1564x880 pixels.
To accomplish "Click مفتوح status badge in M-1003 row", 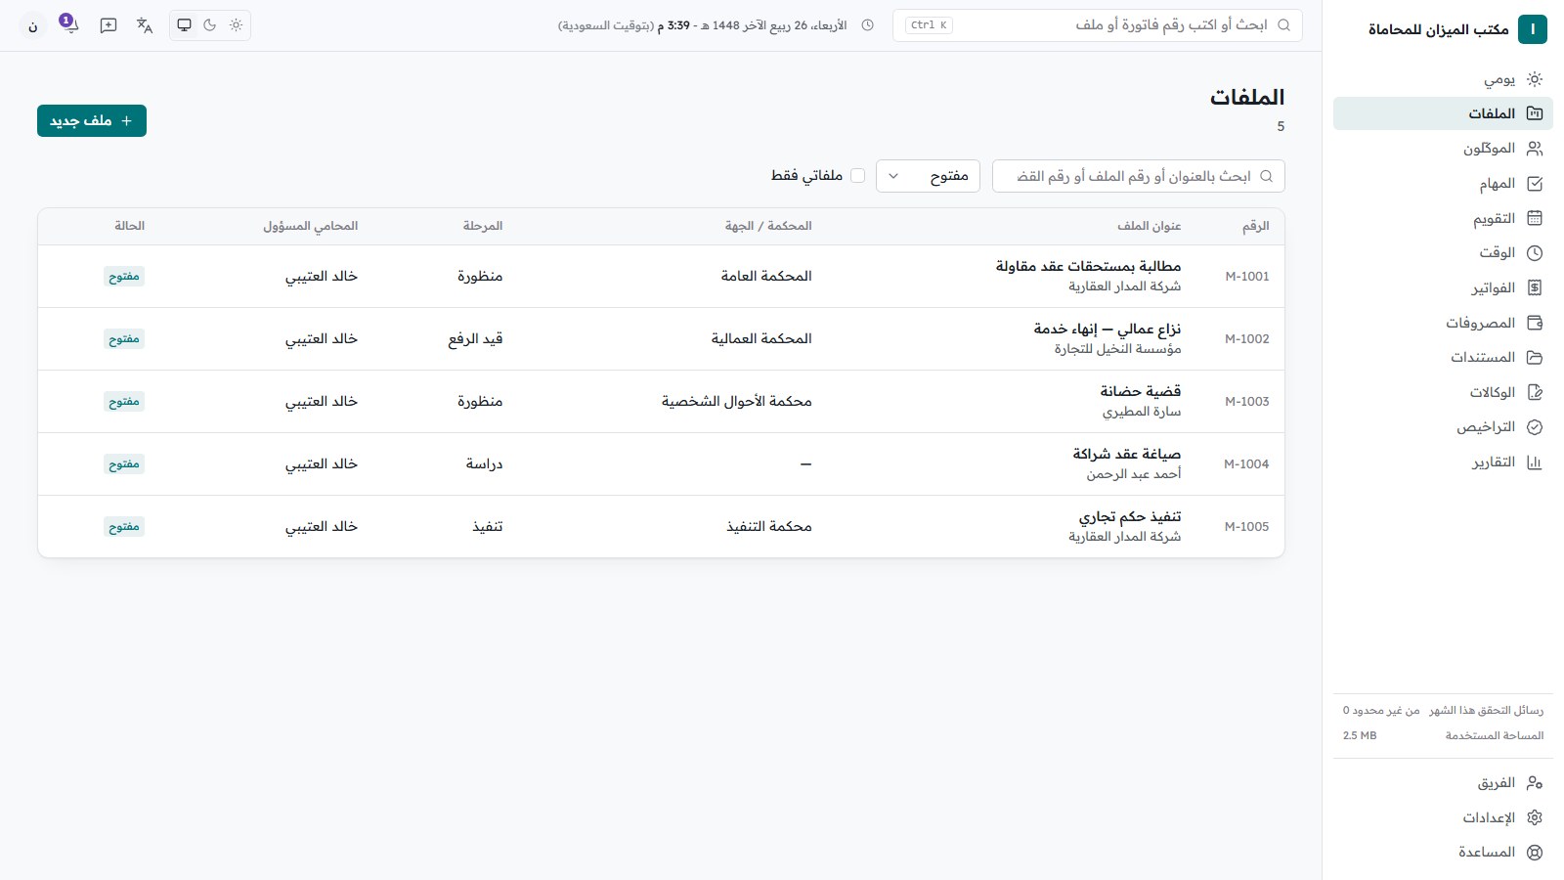I will 124,402.
